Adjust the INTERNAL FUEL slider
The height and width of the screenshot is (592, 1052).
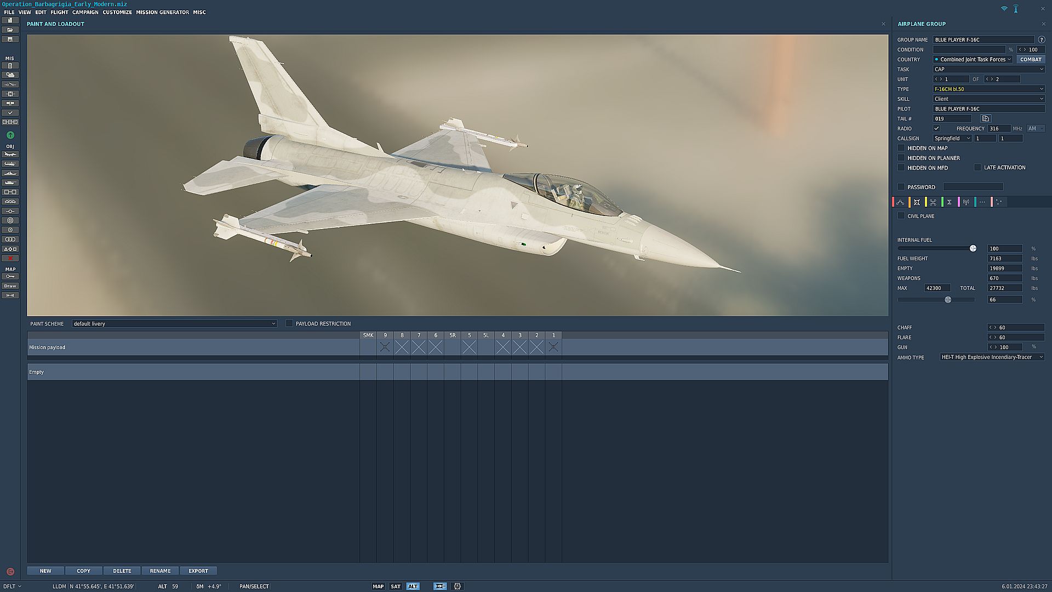click(973, 248)
